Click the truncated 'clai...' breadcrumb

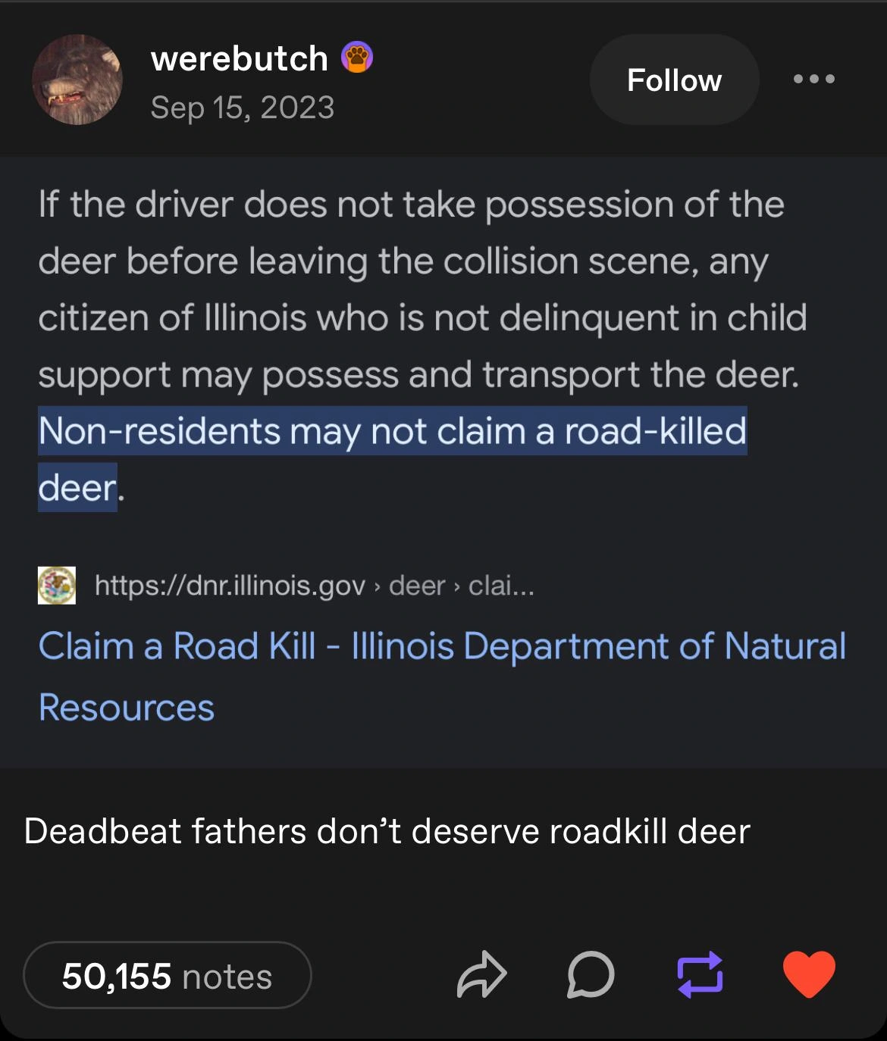(501, 586)
